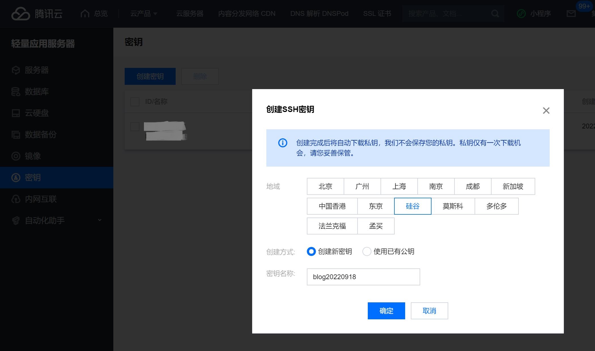Click the 99+ notification badge
Image resolution: width=595 pixels, height=351 pixels.
pyautogui.click(x=584, y=6)
